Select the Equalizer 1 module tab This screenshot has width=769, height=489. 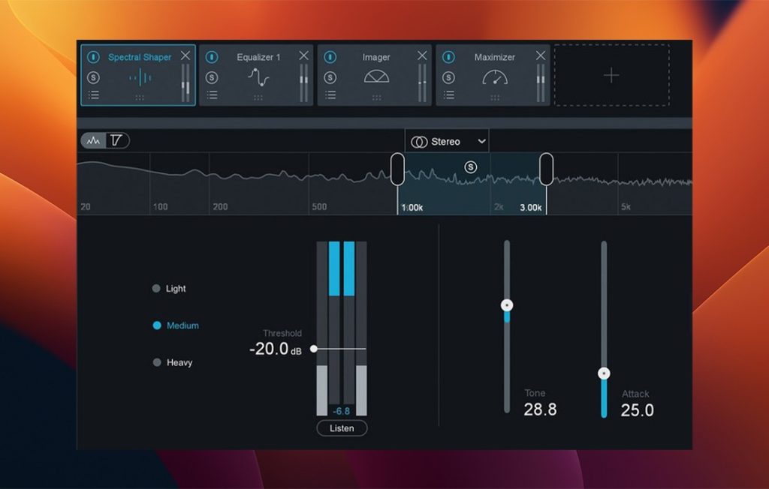pyautogui.click(x=259, y=56)
